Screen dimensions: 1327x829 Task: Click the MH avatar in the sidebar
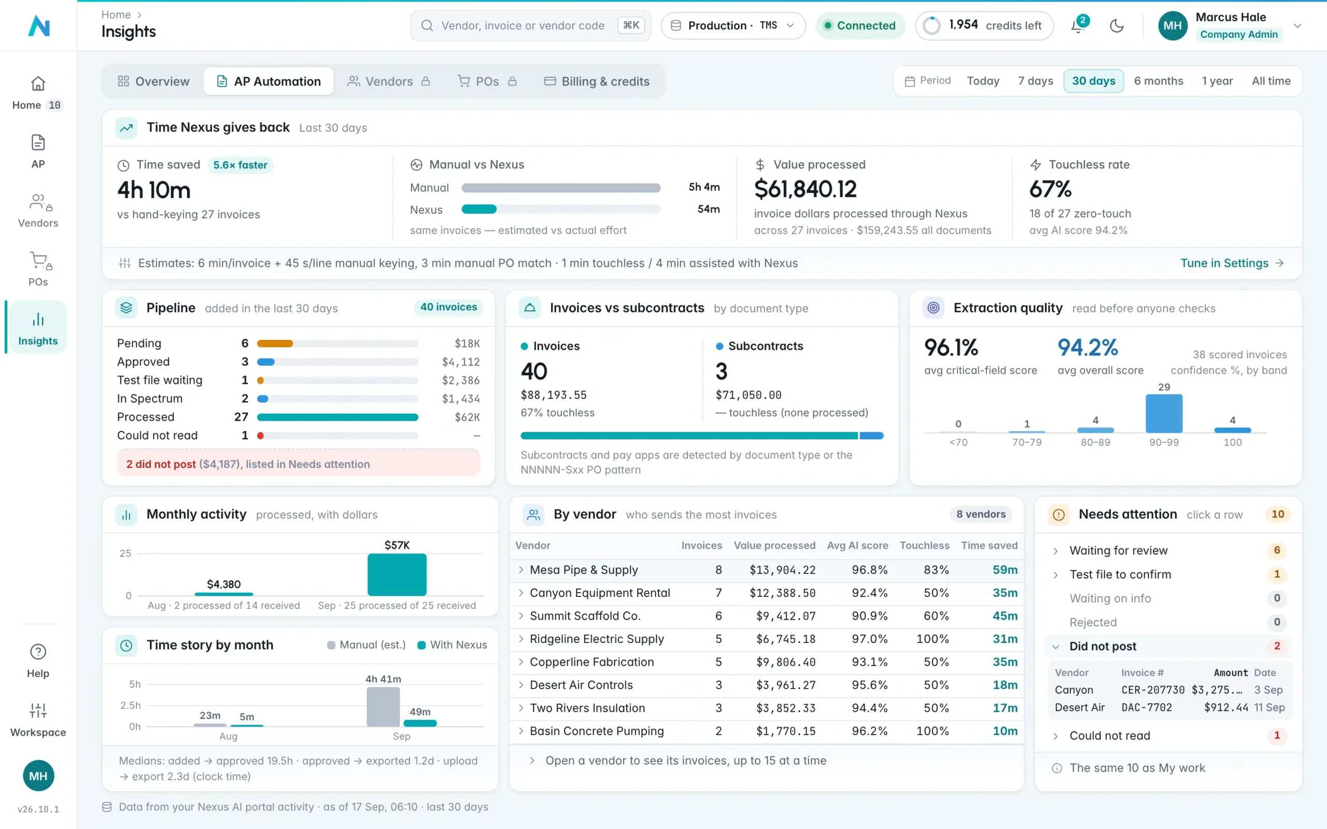(x=38, y=776)
